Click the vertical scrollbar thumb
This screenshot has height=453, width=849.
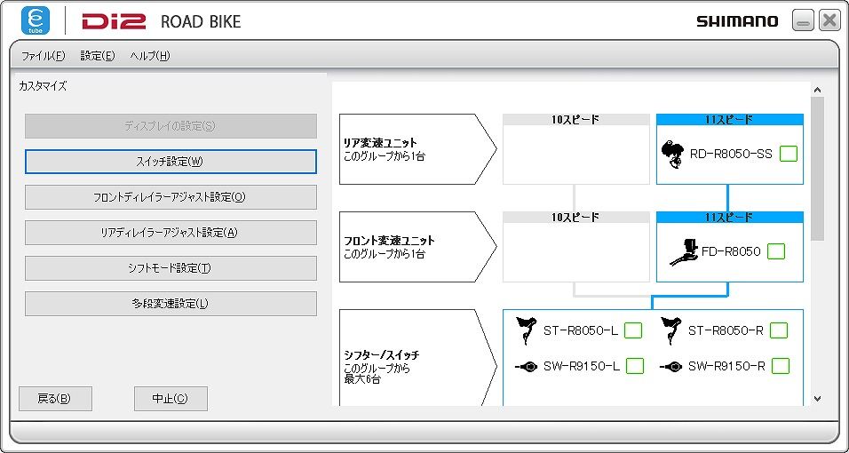click(x=818, y=169)
